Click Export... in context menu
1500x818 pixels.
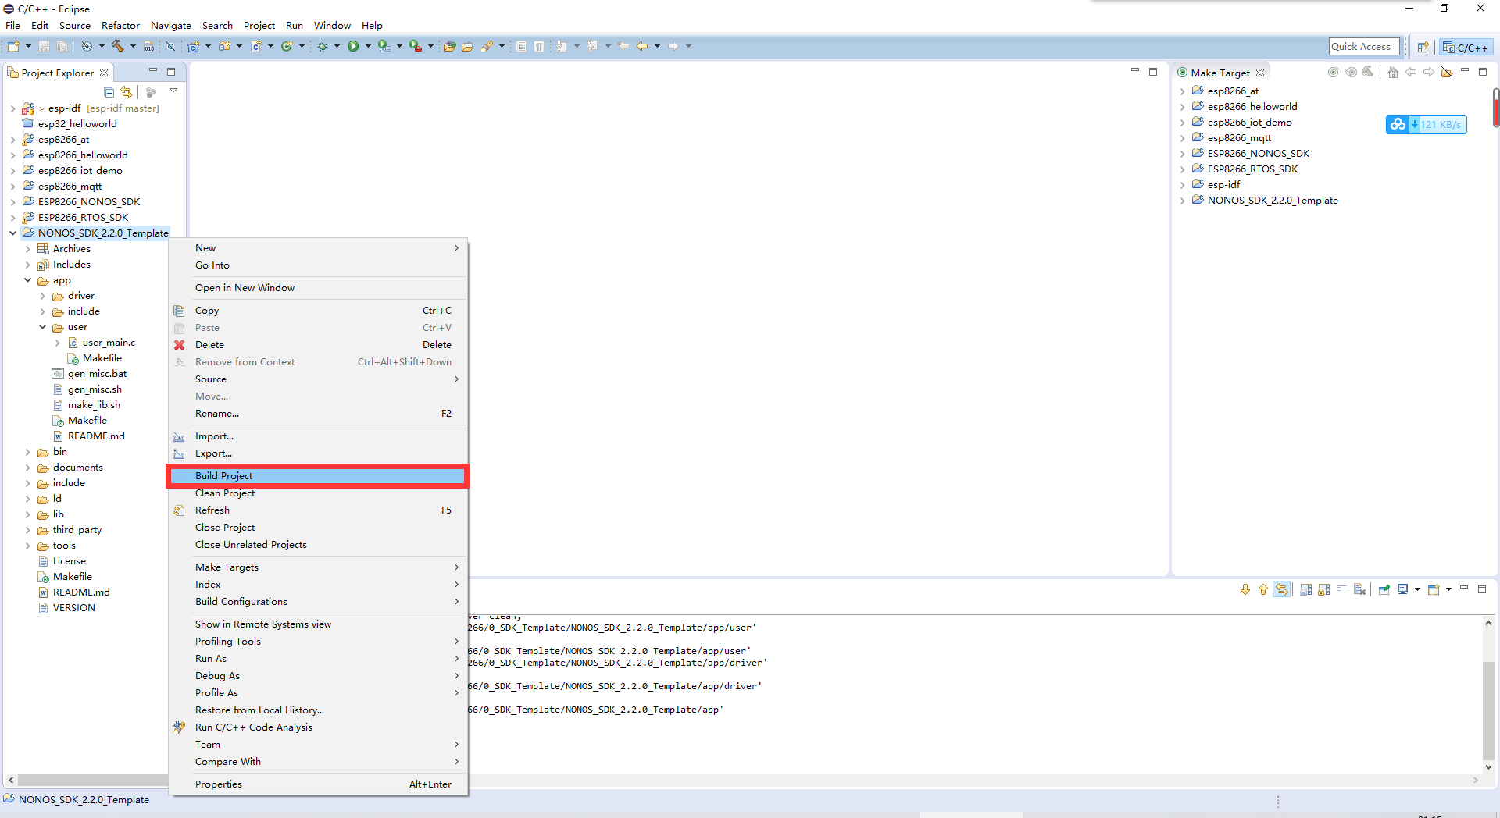tap(317, 453)
